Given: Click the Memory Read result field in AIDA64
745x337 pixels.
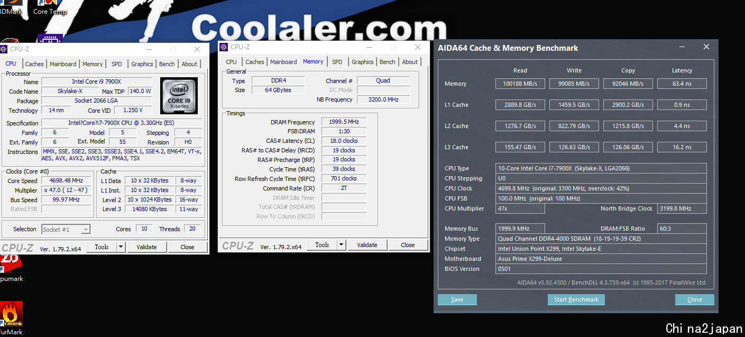Looking at the screenshot, I should pos(520,84).
